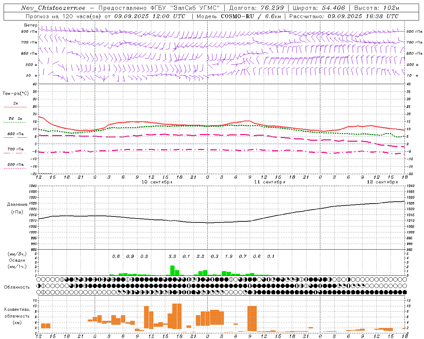Image resolution: width=424 pixels, height=339 pixels.
Task: Click the 'Осадки' precipitation label
Action: [x=17, y=260]
